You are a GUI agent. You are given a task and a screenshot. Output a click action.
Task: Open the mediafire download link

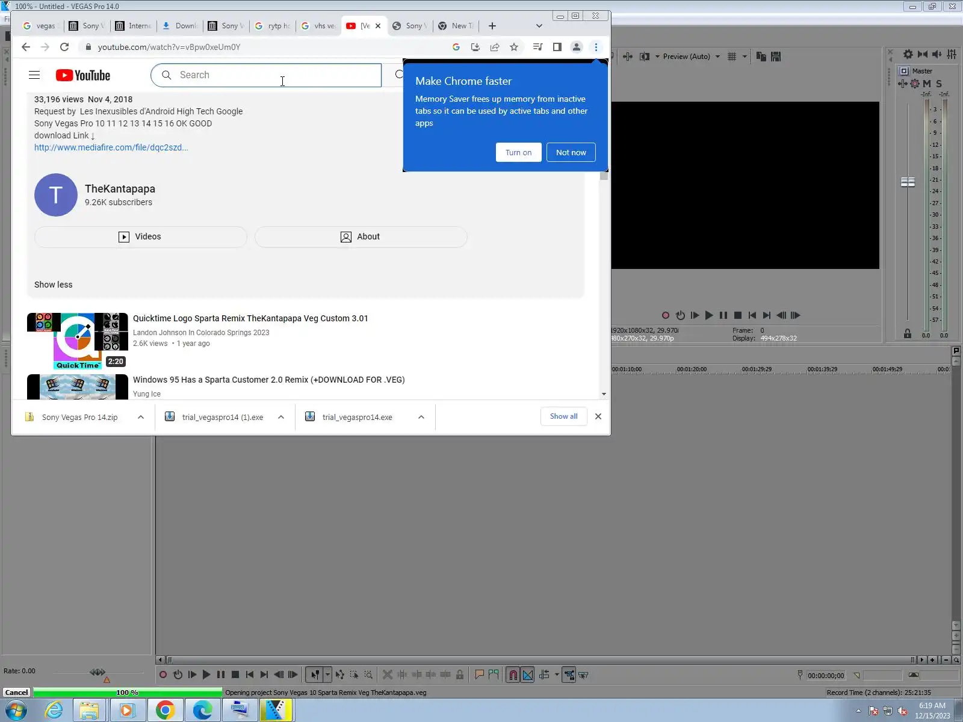click(x=111, y=147)
